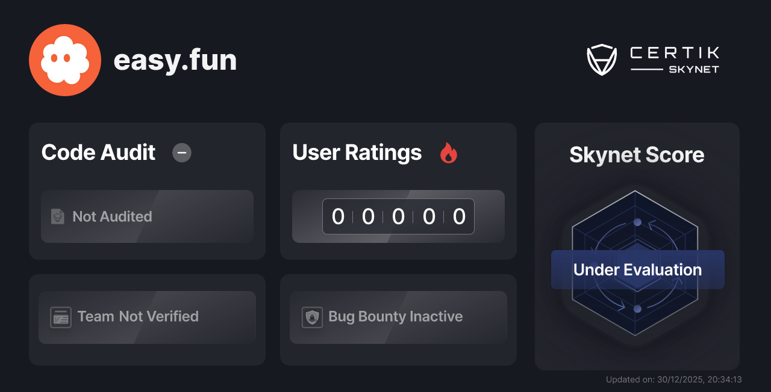
Task: Select the Code Audit heading
Action: pyautogui.click(x=98, y=153)
